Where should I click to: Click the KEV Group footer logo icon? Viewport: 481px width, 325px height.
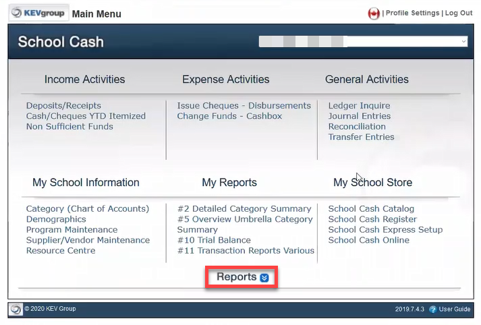tap(16, 309)
